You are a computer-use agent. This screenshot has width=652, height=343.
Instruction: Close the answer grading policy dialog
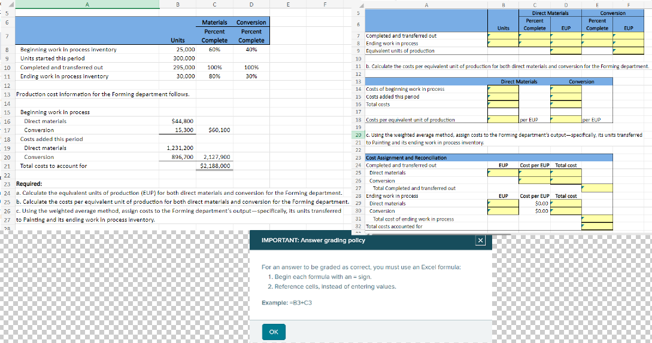pyautogui.click(x=480, y=240)
